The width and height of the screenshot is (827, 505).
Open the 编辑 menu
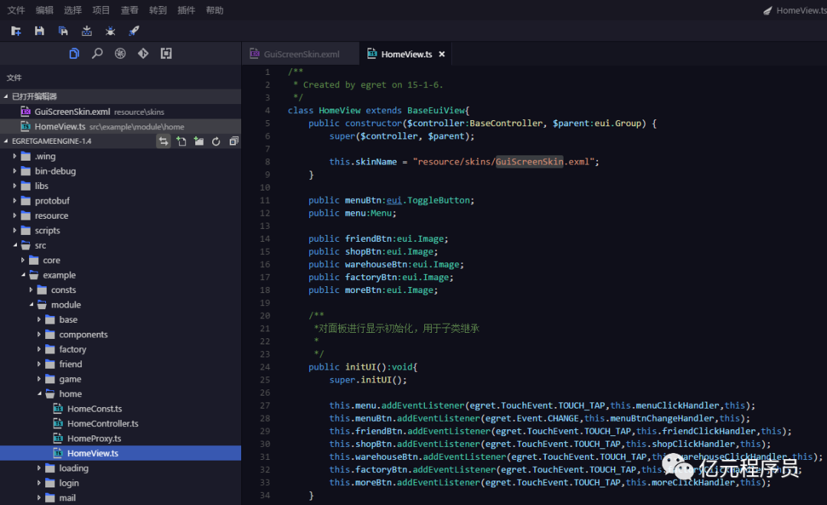tap(44, 10)
